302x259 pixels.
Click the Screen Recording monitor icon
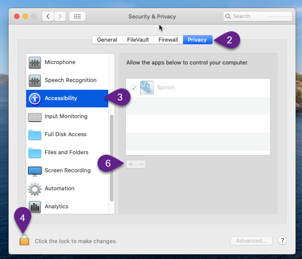pyautogui.click(x=35, y=171)
